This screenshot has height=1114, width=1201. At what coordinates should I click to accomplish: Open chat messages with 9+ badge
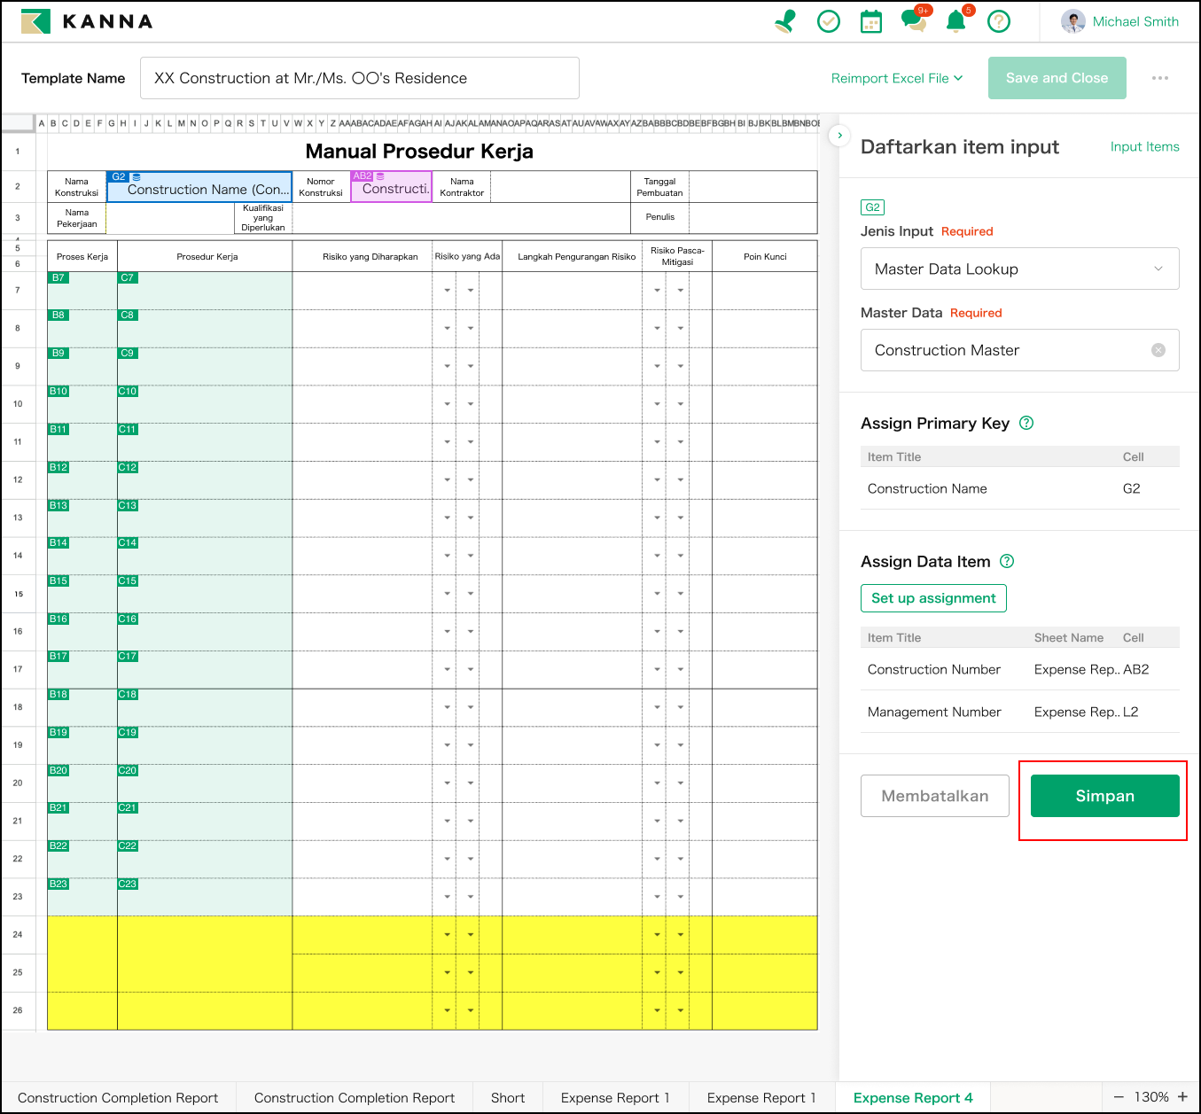pyautogui.click(x=913, y=20)
